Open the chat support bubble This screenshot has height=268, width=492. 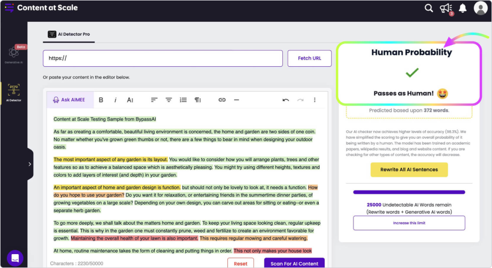15,258
